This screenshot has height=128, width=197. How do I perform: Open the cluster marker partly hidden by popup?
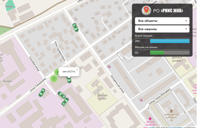click(56, 72)
